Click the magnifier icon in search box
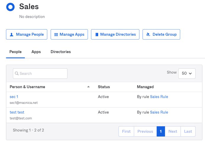The height and width of the screenshot is (144, 205). pos(17,73)
